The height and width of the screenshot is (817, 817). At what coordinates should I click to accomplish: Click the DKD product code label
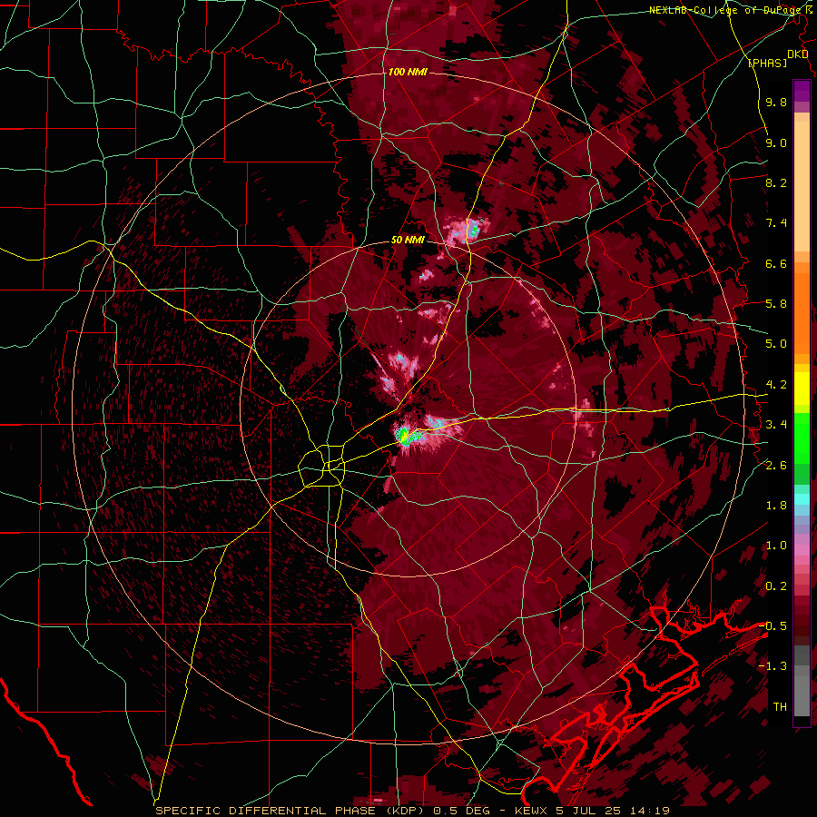tap(797, 54)
